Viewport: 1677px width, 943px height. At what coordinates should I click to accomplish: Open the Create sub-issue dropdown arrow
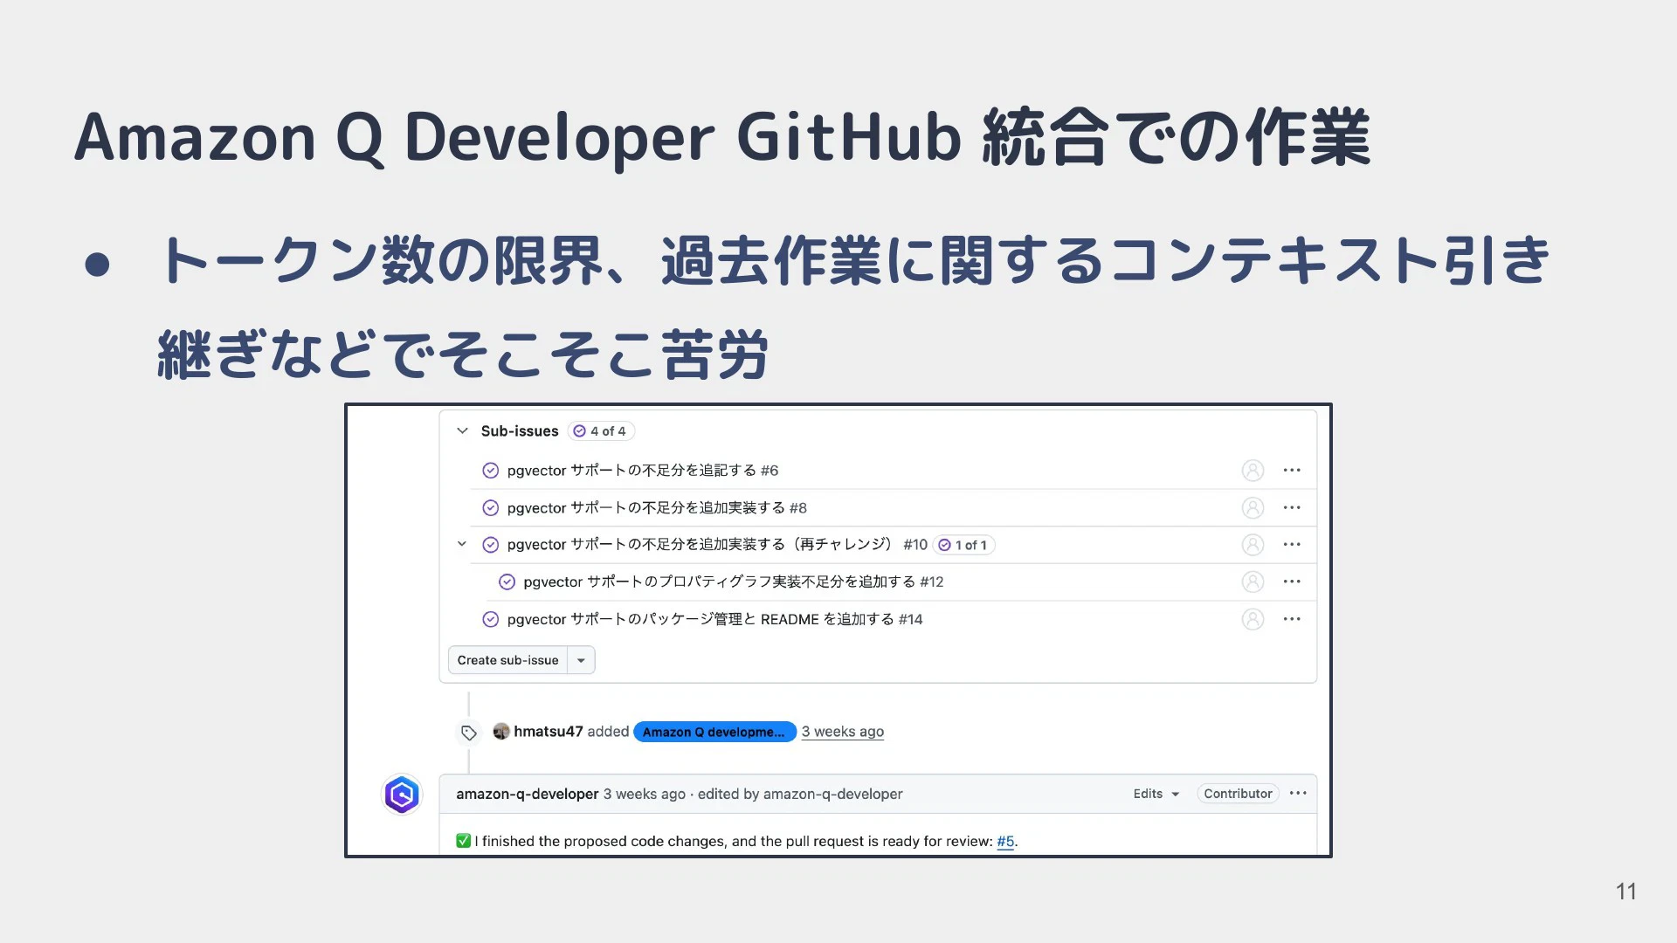pyautogui.click(x=581, y=660)
